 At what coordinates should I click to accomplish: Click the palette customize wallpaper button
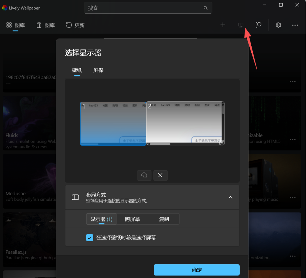[144, 175]
